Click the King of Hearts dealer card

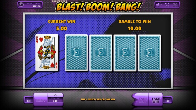(x=47, y=53)
